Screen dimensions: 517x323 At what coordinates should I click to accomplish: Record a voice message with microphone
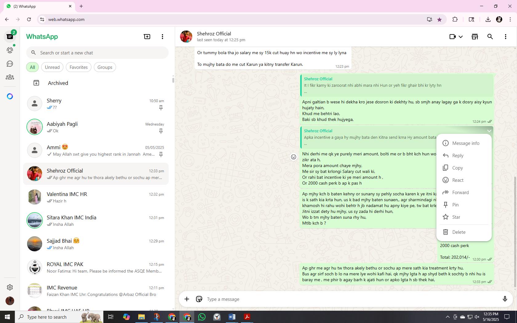505,299
